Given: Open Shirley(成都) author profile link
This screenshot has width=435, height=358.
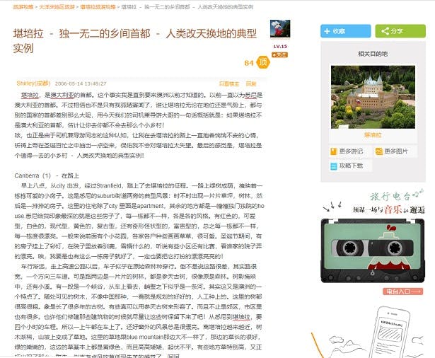Looking at the screenshot, I should [33, 83].
